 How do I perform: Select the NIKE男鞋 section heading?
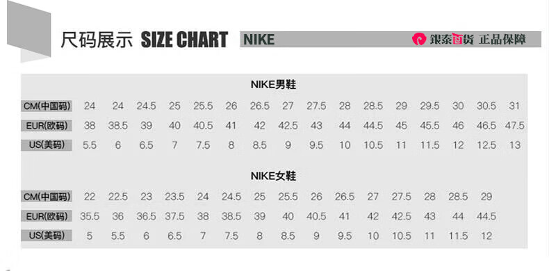pyautogui.click(x=273, y=85)
